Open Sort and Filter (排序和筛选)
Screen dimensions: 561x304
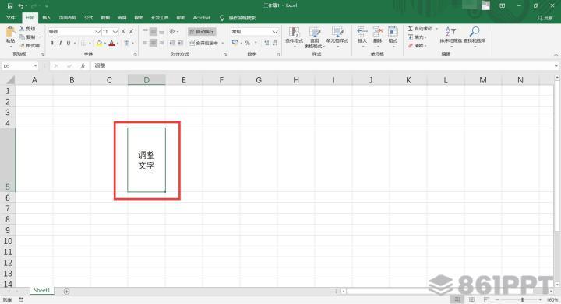click(x=451, y=36)
